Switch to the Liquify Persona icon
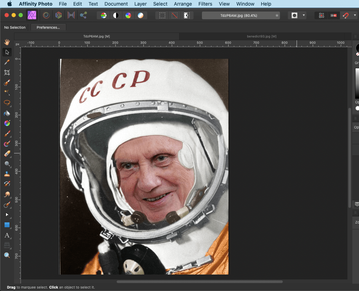Image resolution: width=359 pixels, height=291 pixels. (46, 15)
